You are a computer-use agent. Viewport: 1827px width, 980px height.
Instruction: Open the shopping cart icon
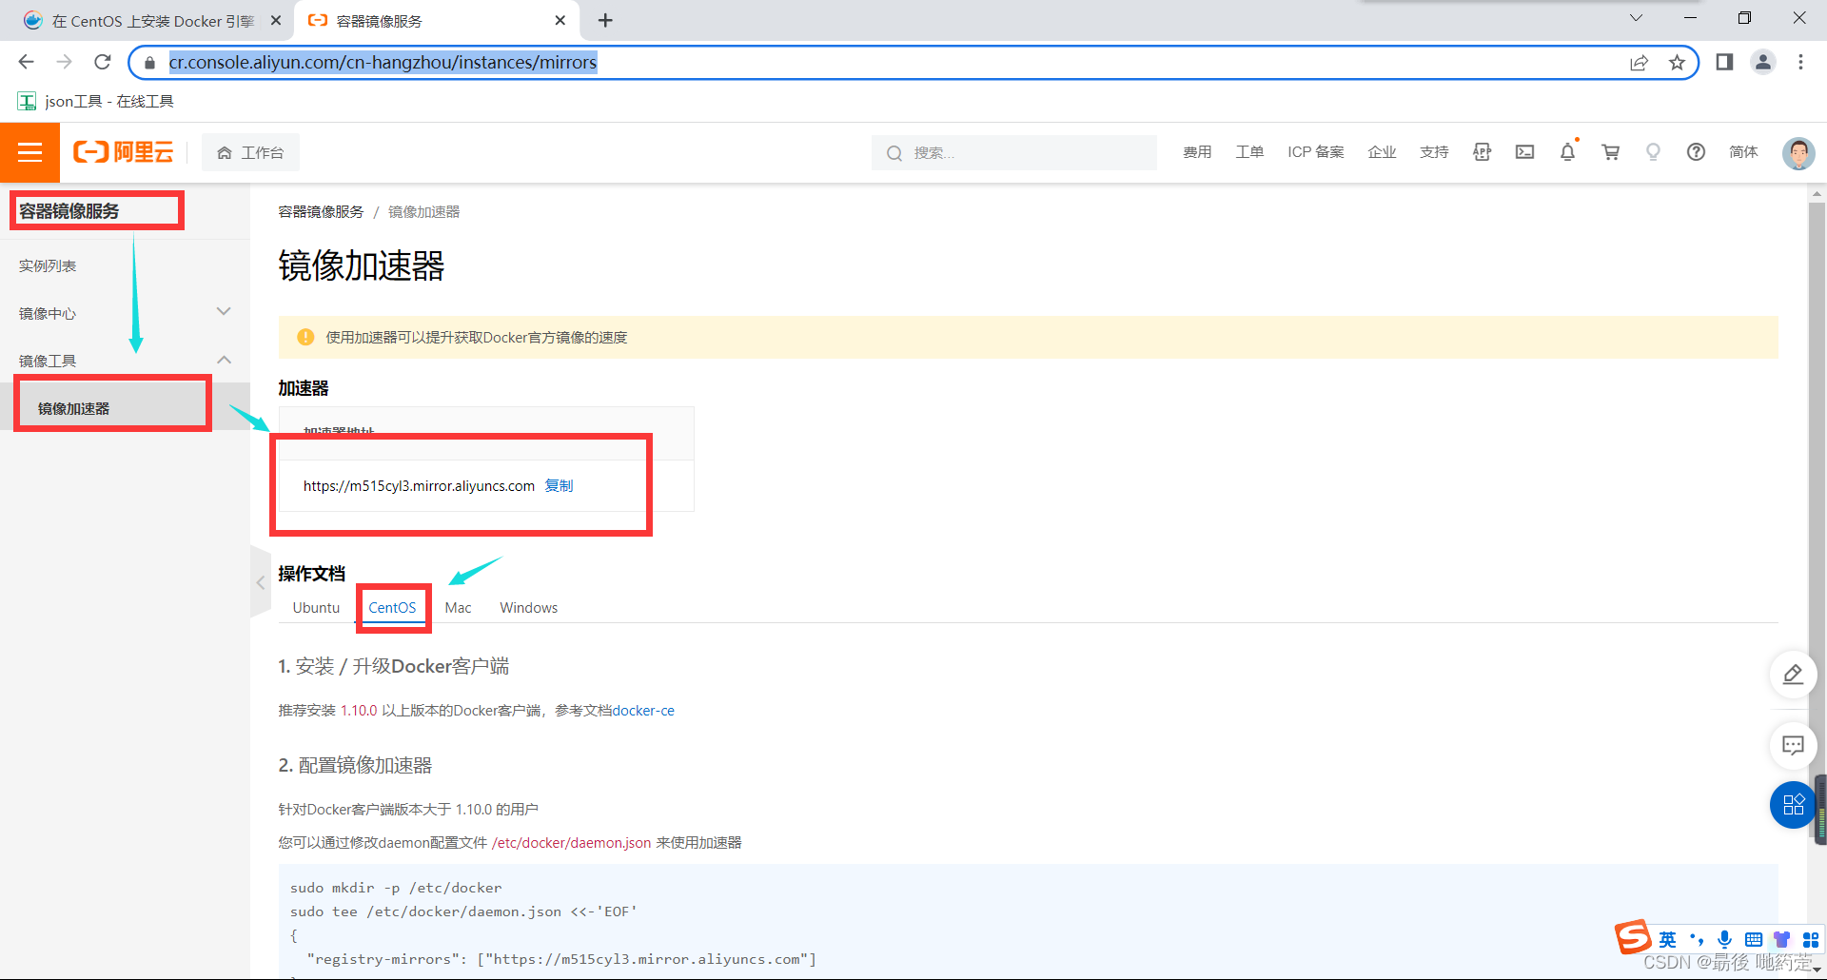coord(1611,152)
